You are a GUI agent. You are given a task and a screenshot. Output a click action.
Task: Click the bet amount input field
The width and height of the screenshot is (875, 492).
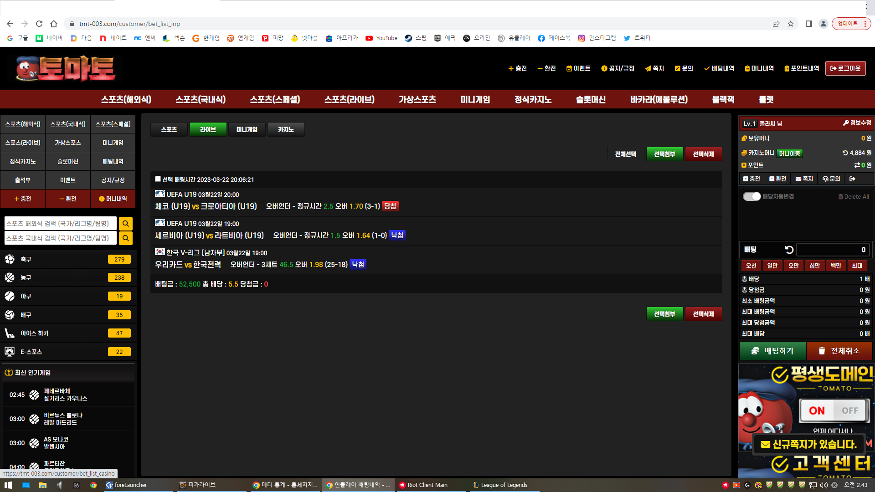pyautogui.click(x=833, y=250)
